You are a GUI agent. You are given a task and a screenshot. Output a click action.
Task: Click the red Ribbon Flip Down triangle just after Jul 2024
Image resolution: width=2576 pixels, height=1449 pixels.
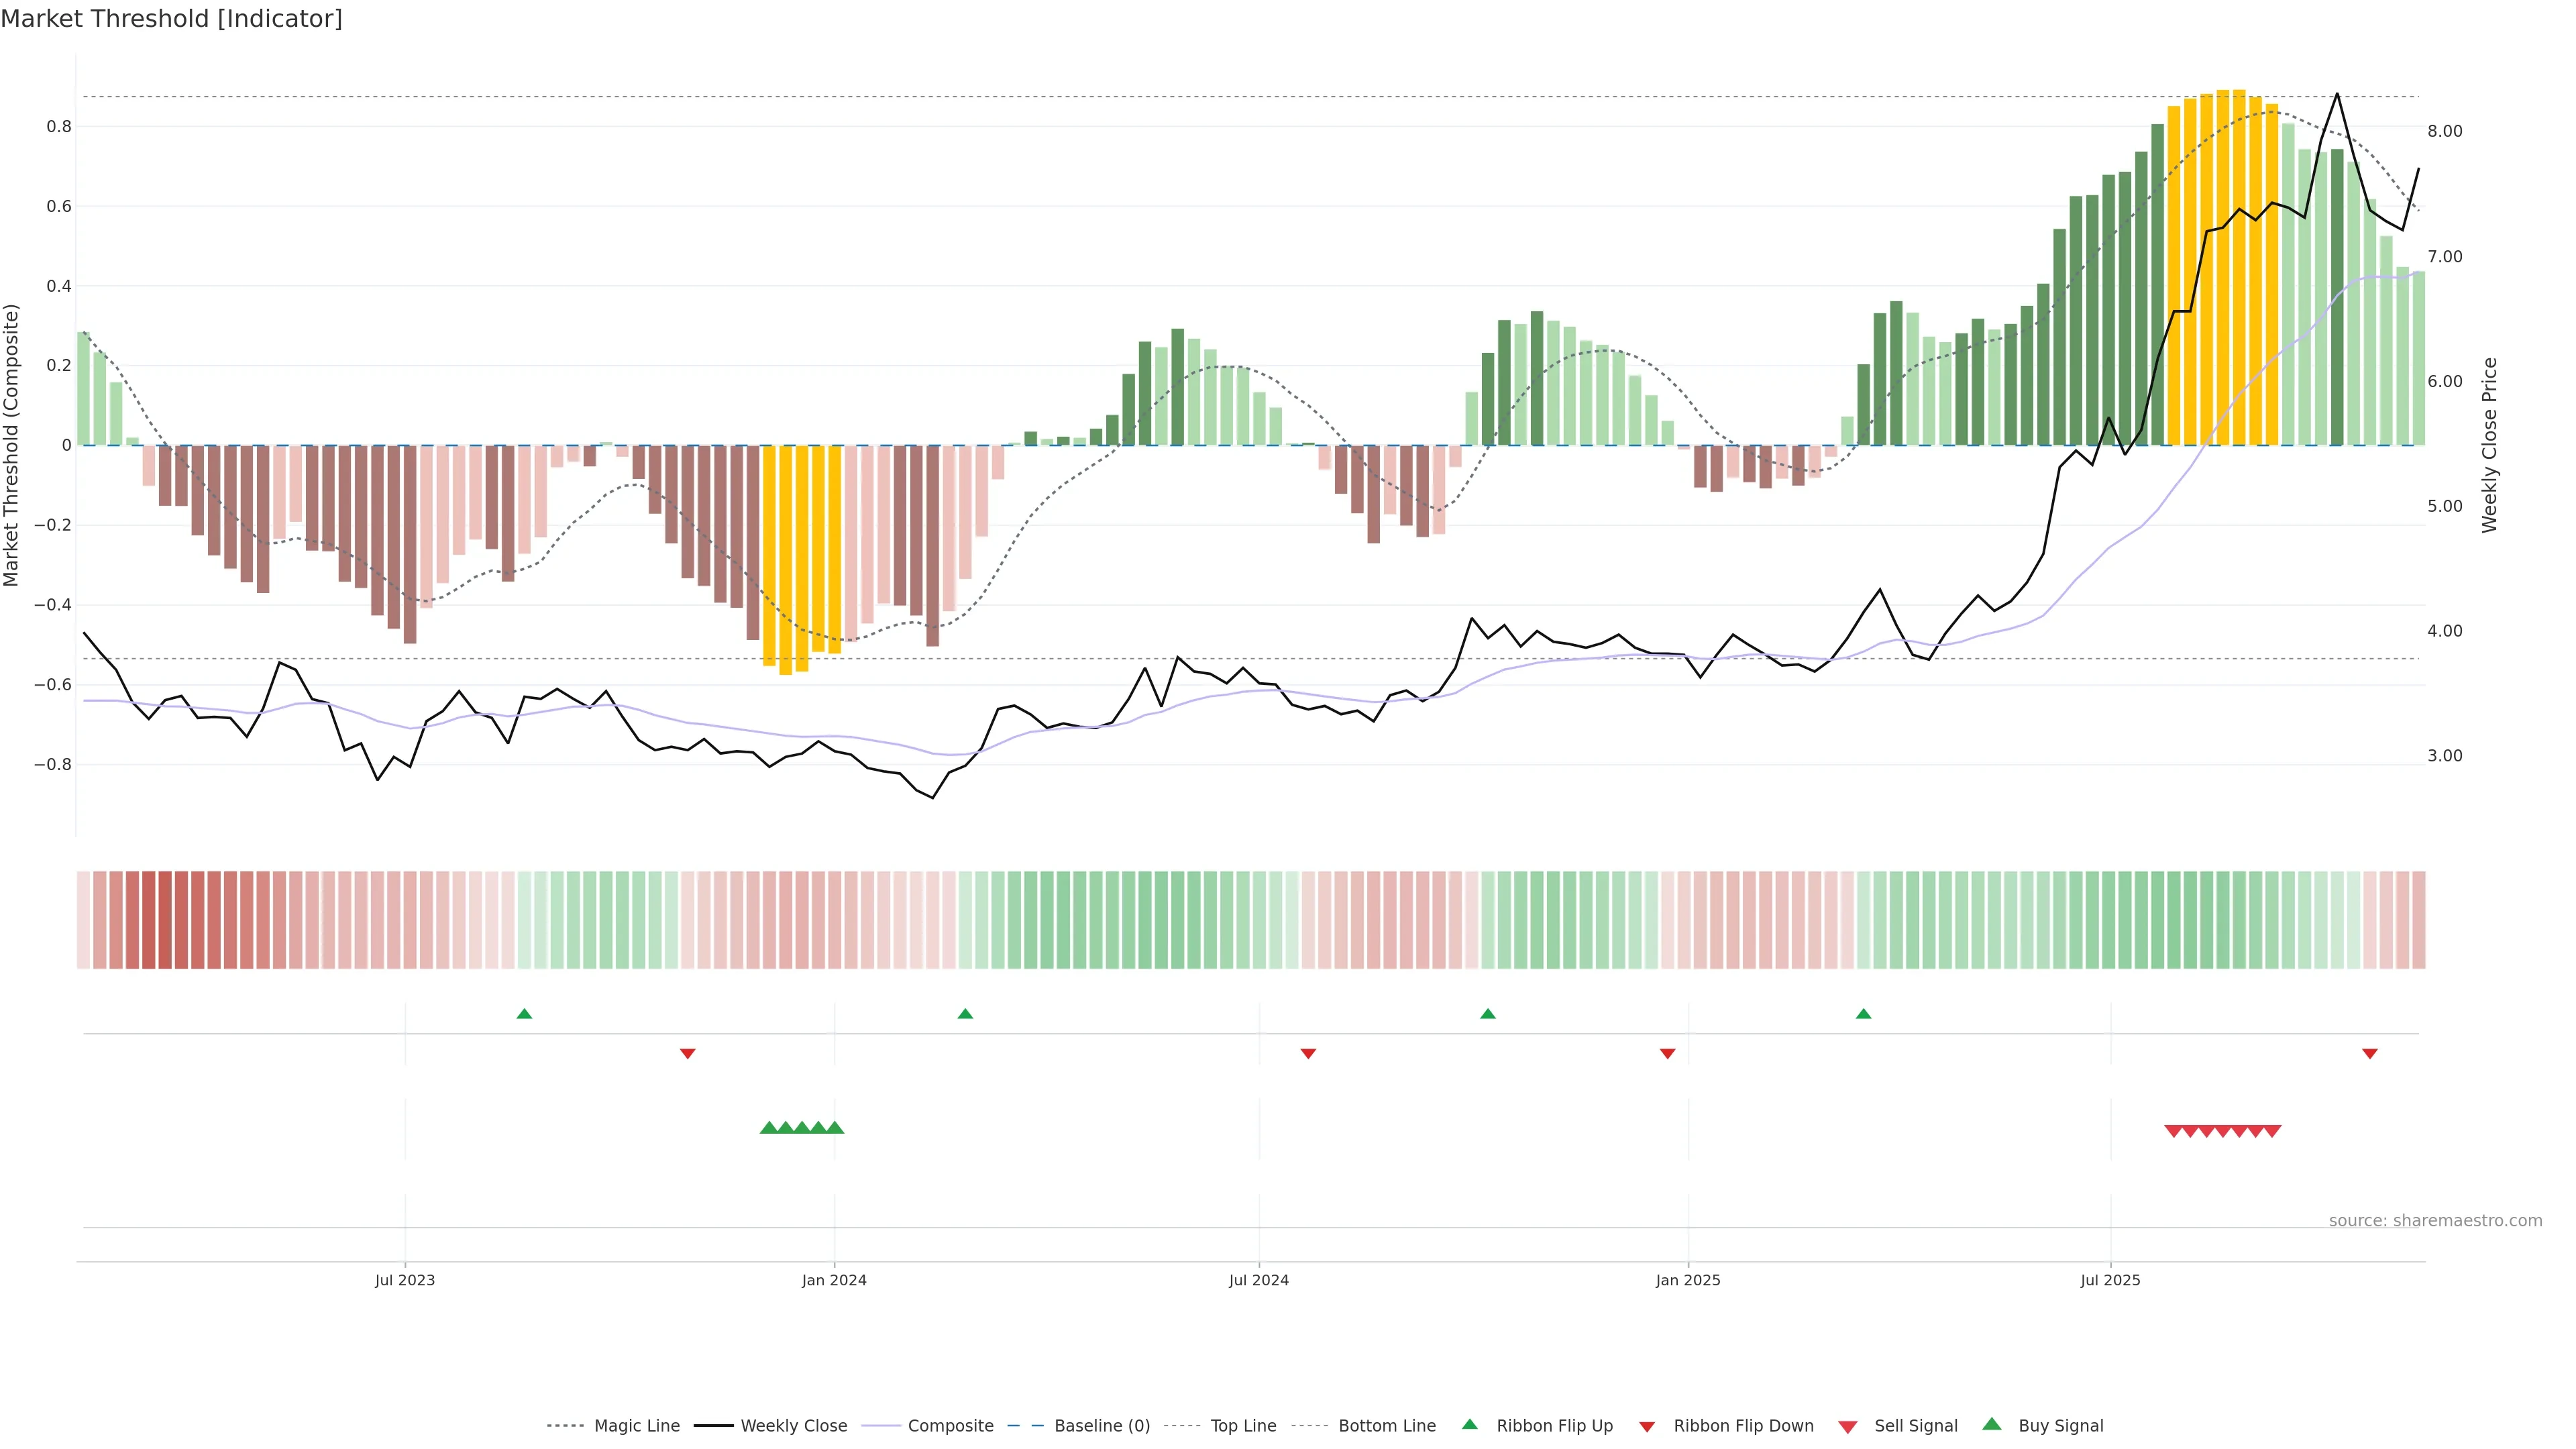[1308, 1054]
